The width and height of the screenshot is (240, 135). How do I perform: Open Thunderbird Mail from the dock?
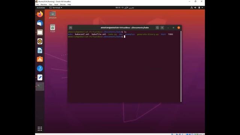(40, 23)
